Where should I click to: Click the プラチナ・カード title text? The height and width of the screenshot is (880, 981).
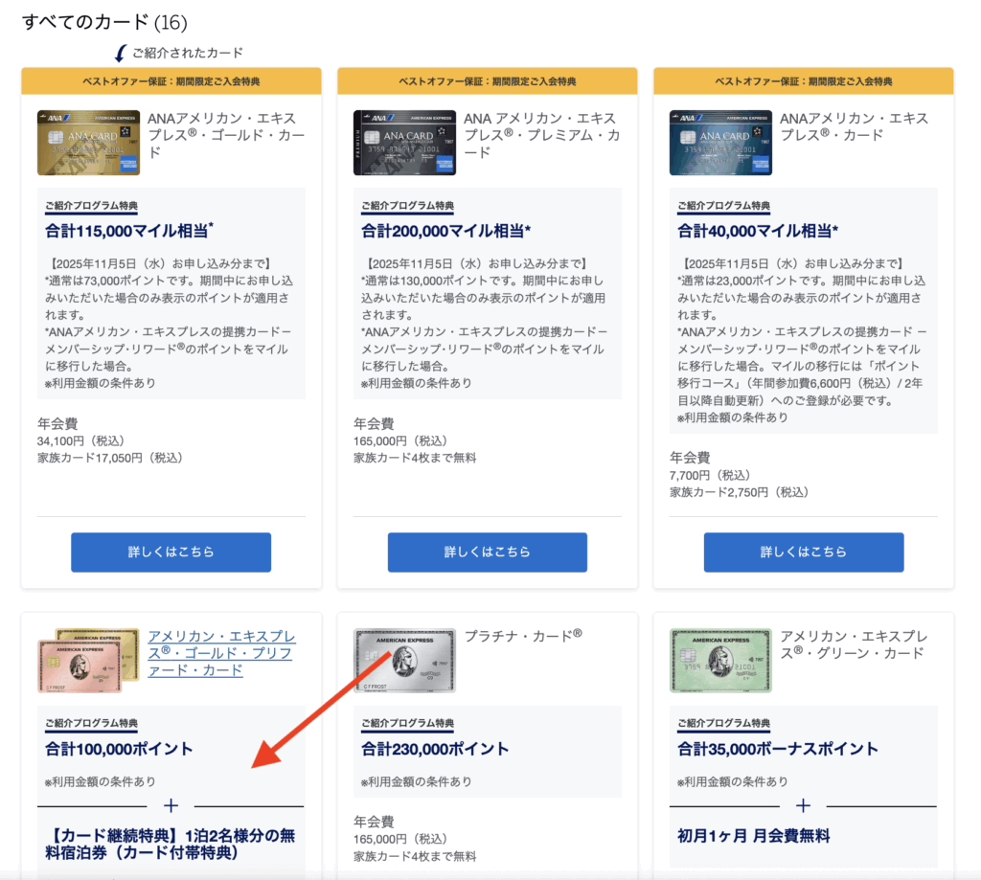pos(523,636)
